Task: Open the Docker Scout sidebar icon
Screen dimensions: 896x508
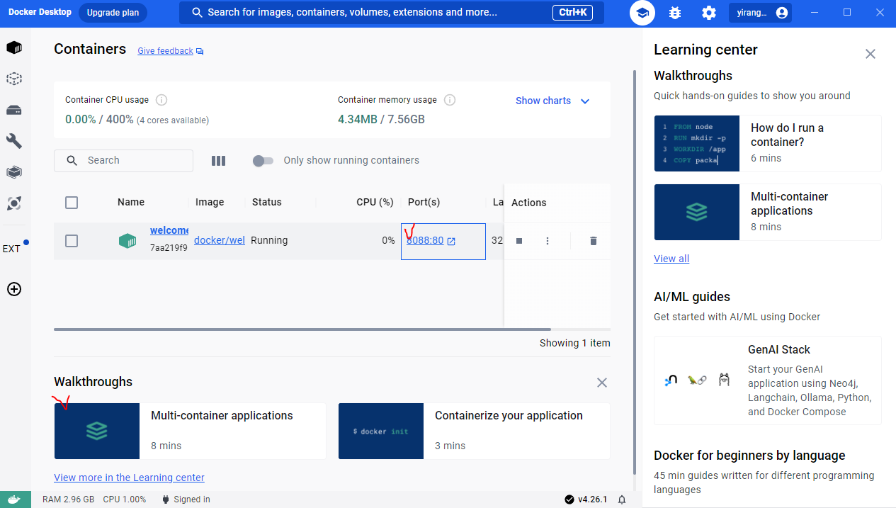Action: coord(14,203)
